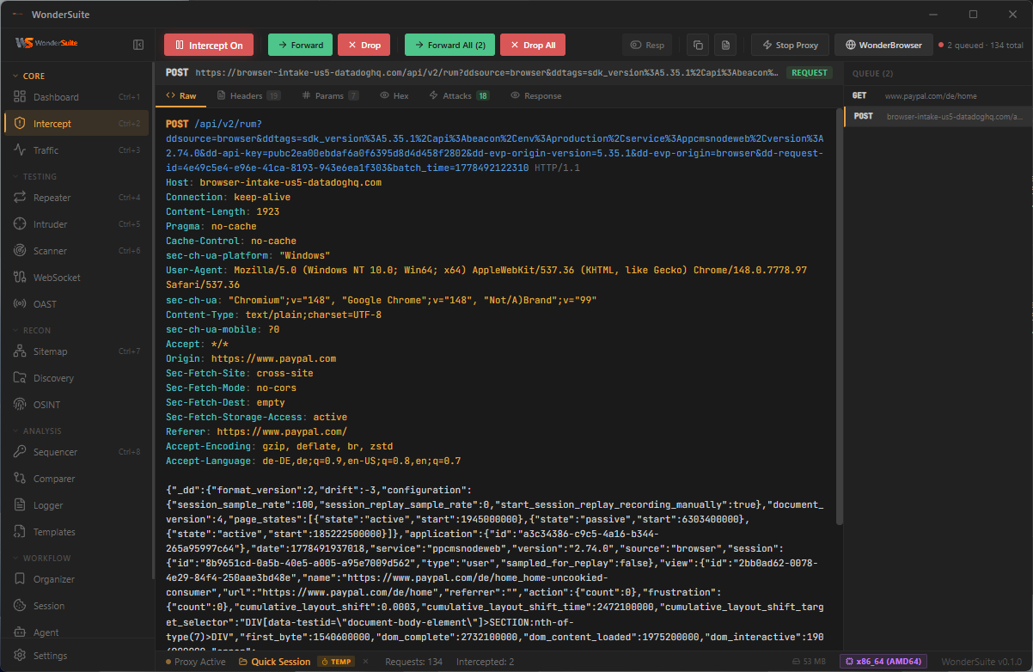This screenshot has height=672, width=1033.
Task: Open the Session page
Action: pyautogui.click(x=76, y=606)
